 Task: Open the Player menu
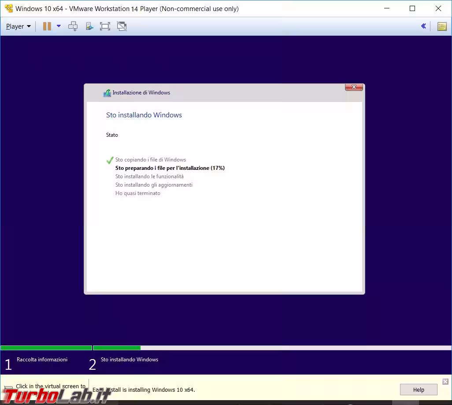tap(18, 26)
